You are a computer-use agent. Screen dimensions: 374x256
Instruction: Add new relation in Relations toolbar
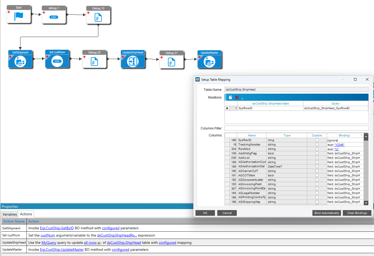coord(230,98)
